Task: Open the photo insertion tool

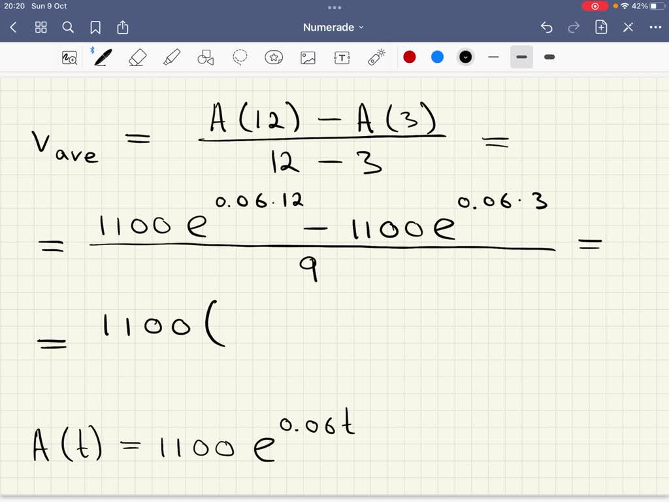Action: coord(308,57)
